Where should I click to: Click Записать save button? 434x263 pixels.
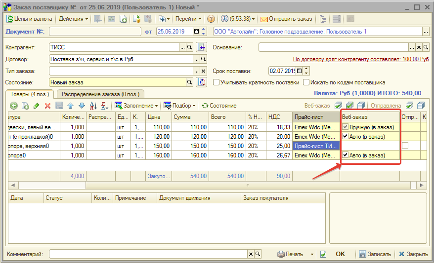click(x=375, y=254)
